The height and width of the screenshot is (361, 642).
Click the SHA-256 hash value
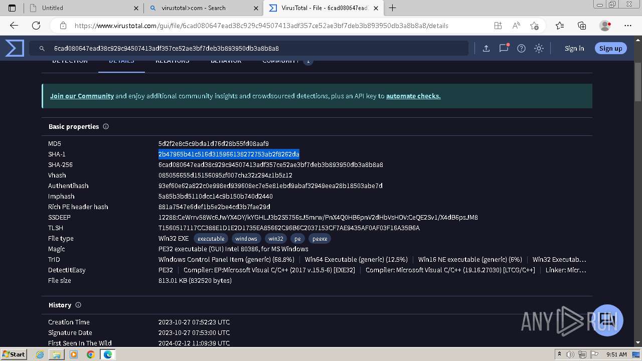271,164
